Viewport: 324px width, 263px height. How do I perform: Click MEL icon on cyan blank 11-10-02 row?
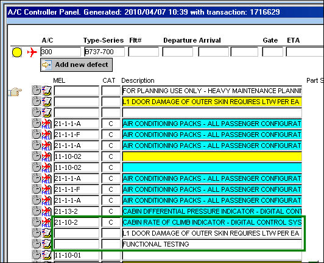click(47, 167)
